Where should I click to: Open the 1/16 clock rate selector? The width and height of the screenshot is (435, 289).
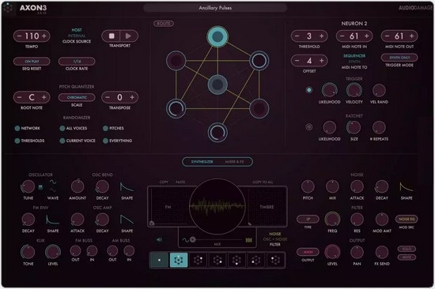pyautogui.click(x=77, y=62)
